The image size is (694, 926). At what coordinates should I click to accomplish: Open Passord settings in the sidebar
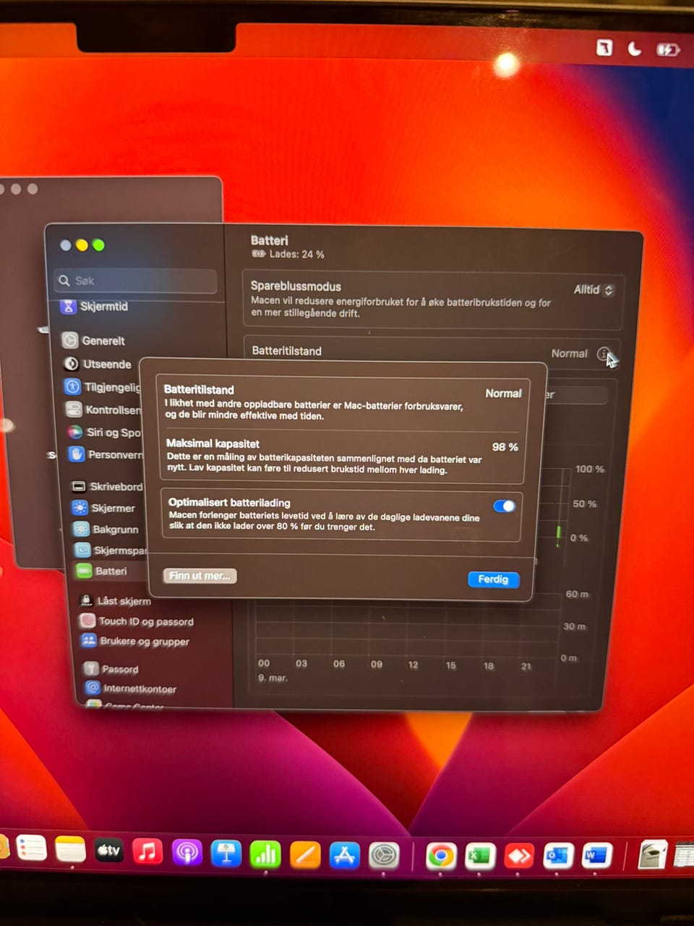point(111,668)
